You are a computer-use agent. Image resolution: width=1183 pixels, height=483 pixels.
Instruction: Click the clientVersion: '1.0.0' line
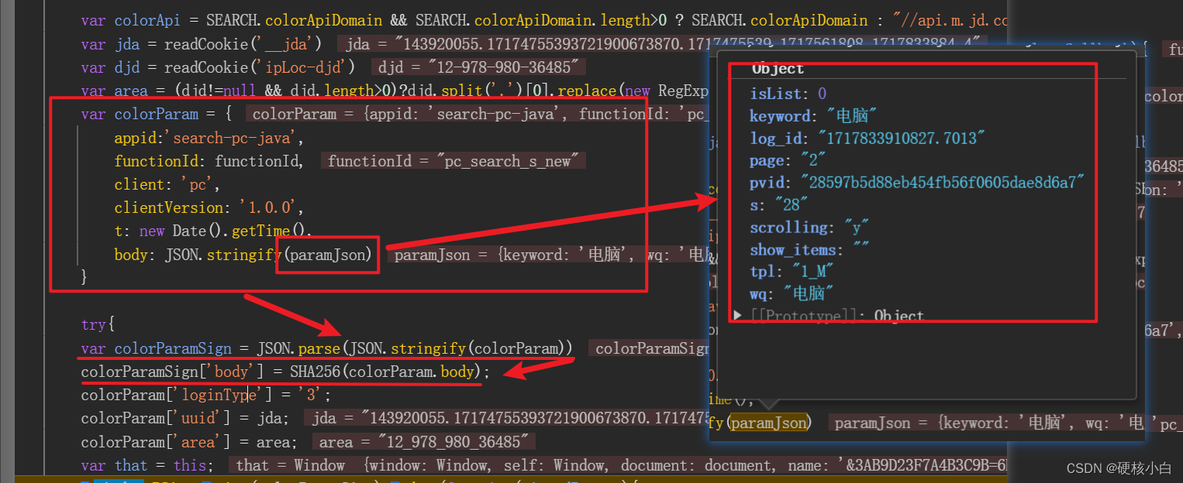[x=209, y=207]
